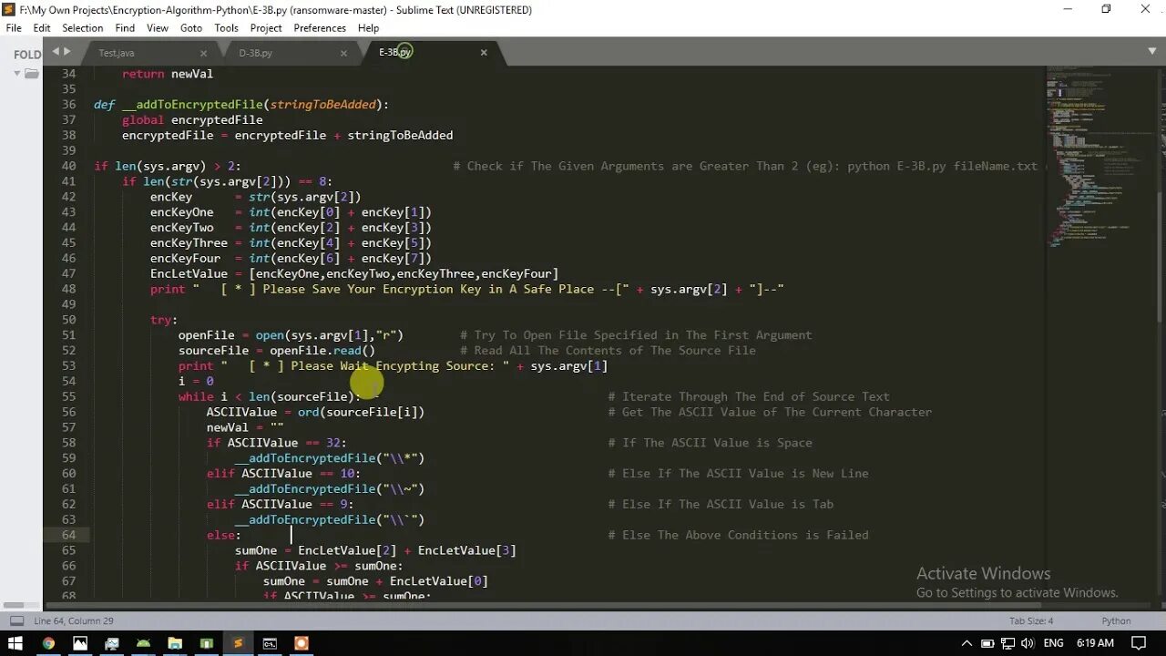Click comment '# If The ASCII Value is Space'
This screenshot has height=656, width=1166.
coord(710,443)
